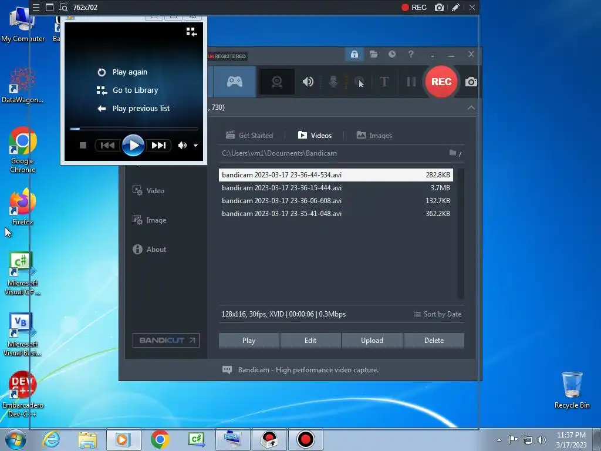The width and height of the screenshot is (601, 451).
Task: Click the Edit button
Action: pyautogui.click(x=310, y=341)
